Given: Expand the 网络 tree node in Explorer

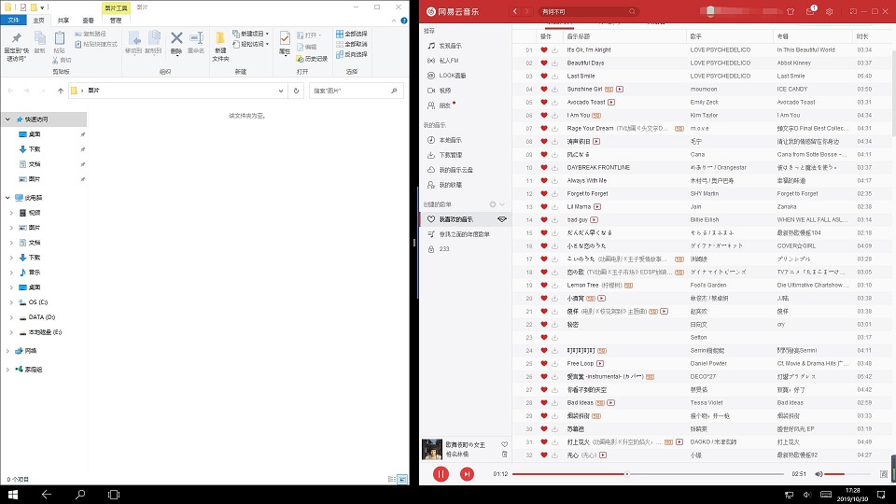Looking at the screenshot, I should coord(7,351).
